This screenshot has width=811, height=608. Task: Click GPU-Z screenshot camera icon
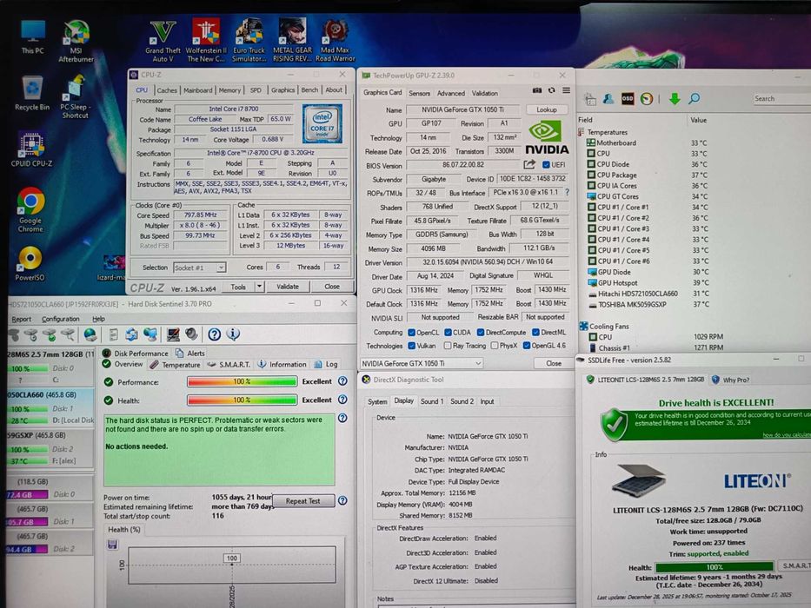tap(537, 90)
